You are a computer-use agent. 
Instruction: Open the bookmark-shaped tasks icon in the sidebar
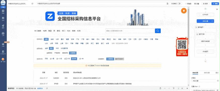[x=3, y=18]
